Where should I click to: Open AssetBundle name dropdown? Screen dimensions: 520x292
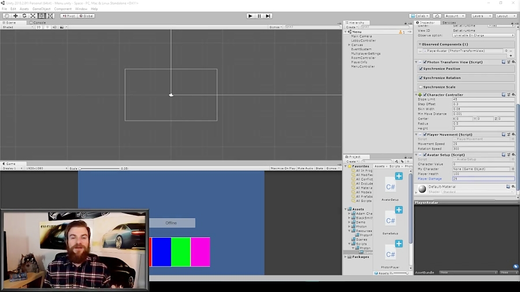pos(468,272)
